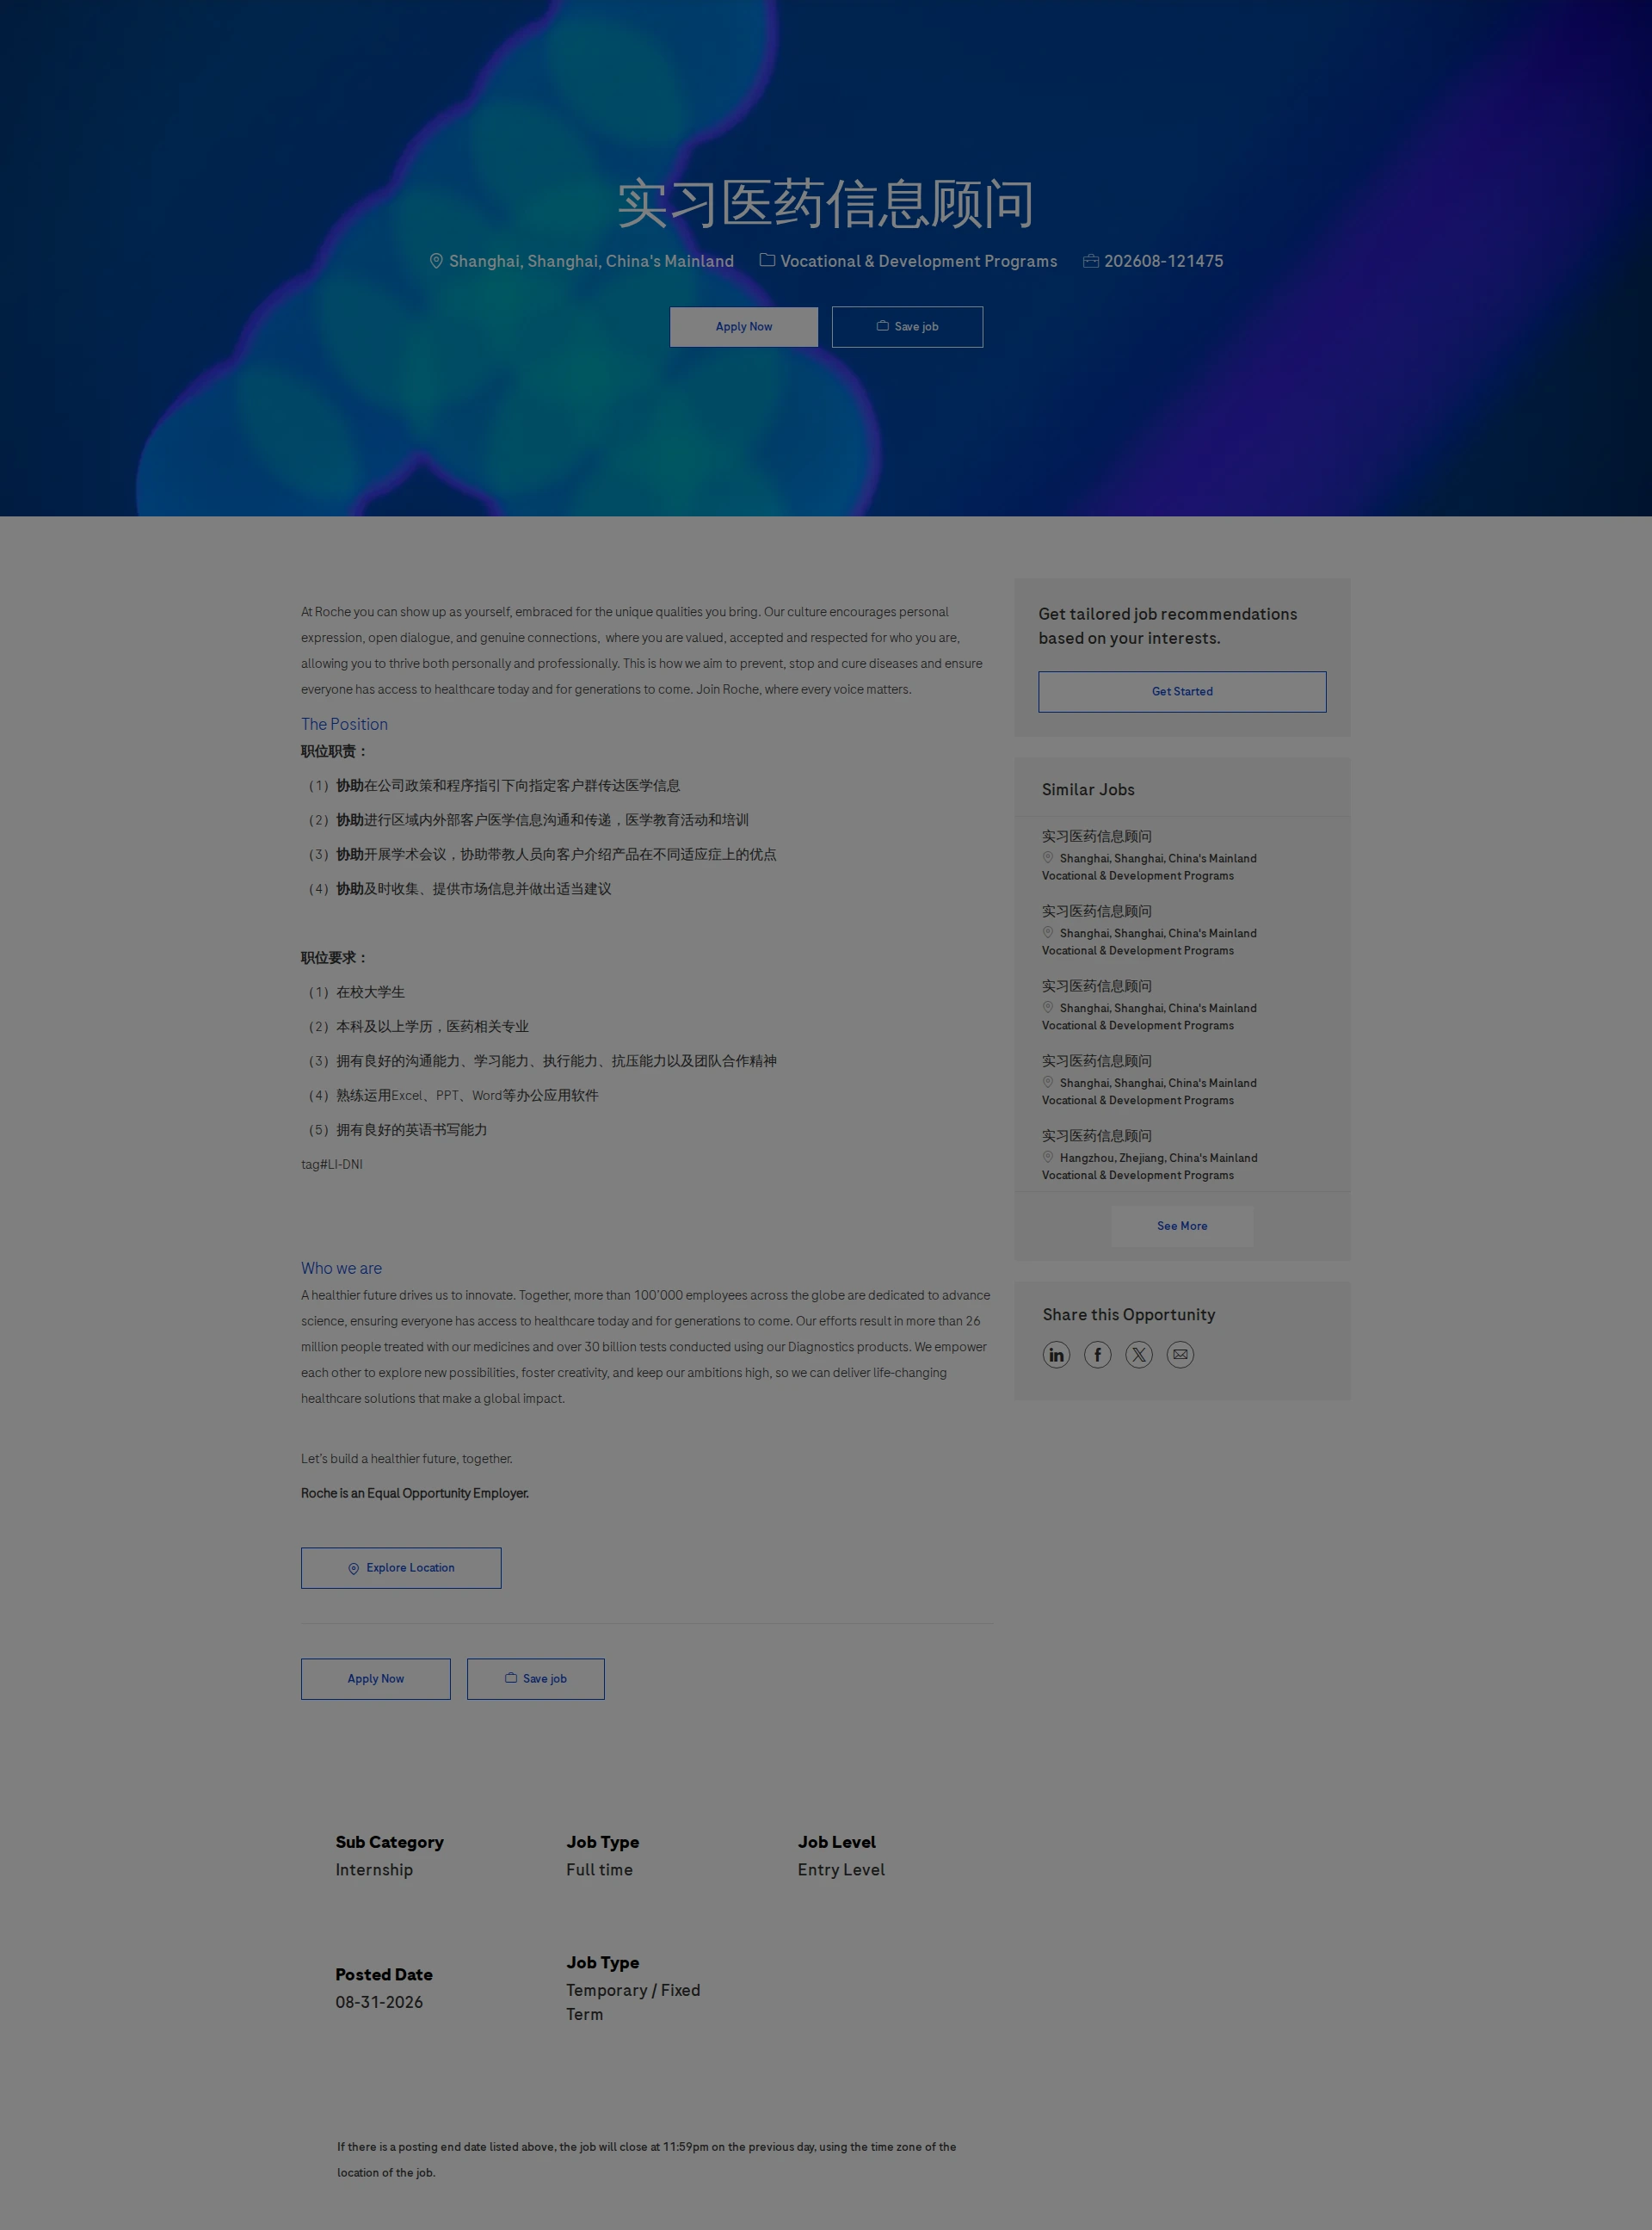Screen dimensions: 1652x2230
Task: Click the Internship value
Action: click(374, 1870)
